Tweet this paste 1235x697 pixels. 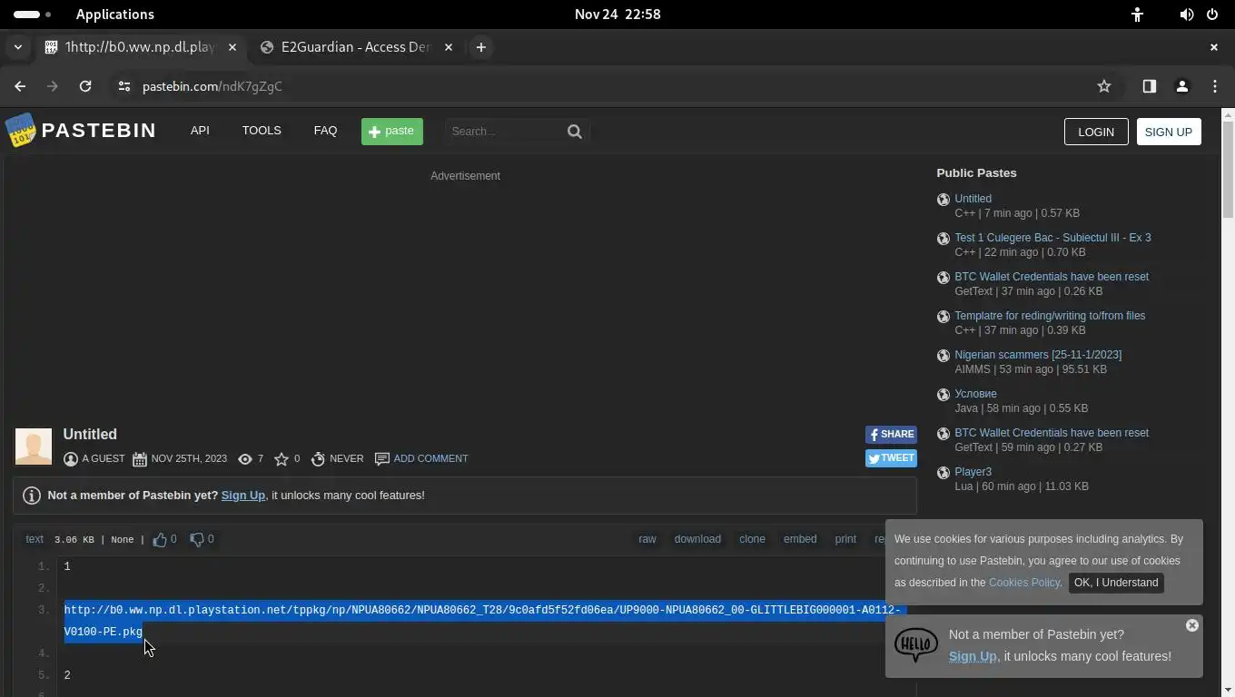coord(891,458)
